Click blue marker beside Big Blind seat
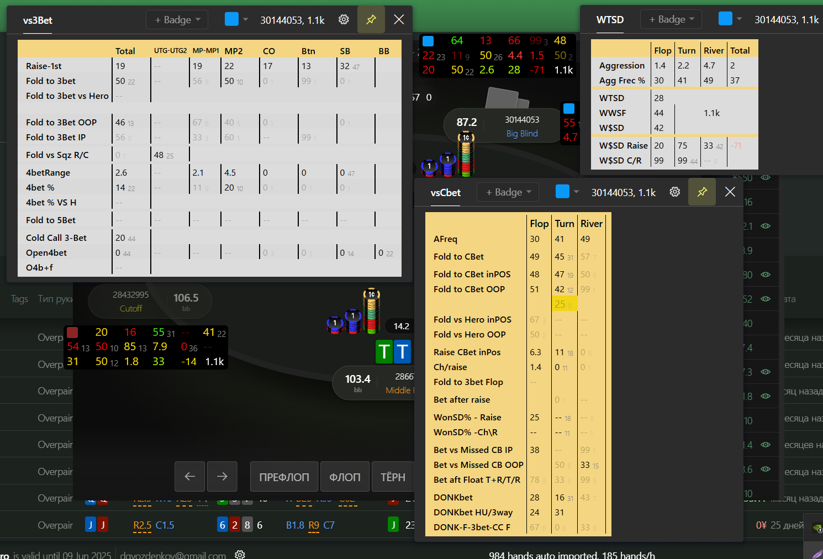Viewport: 823px width, 559px height. (569, 108)
